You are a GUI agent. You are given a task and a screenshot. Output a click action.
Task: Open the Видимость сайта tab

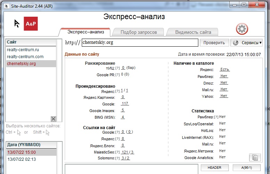point(193,32)
